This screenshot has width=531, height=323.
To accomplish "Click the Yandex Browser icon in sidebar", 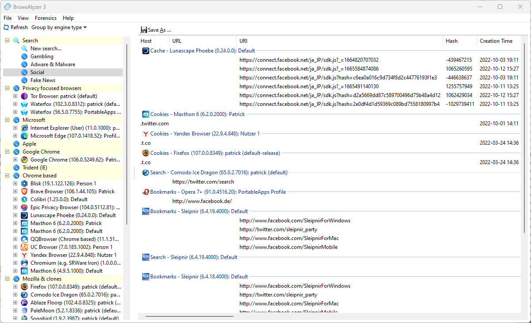I will point(24,255).
